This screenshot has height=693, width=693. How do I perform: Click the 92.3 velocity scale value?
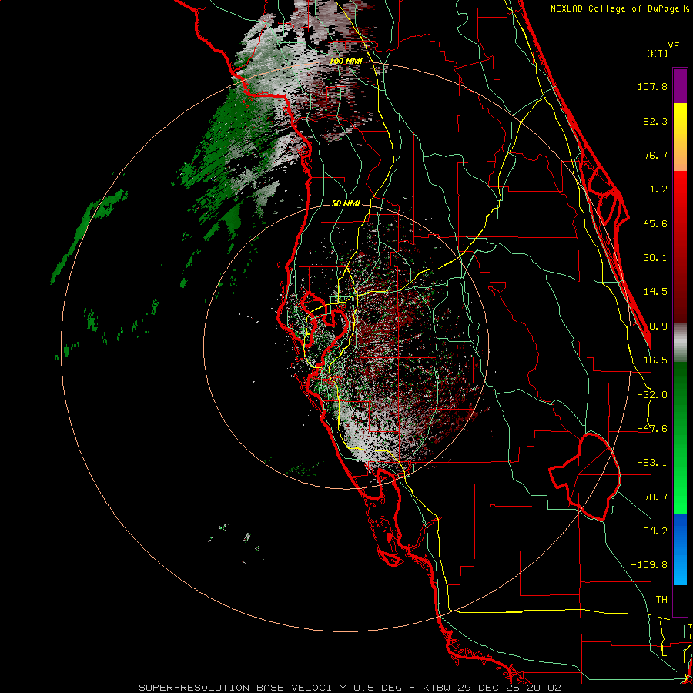(x=655, y=121)
